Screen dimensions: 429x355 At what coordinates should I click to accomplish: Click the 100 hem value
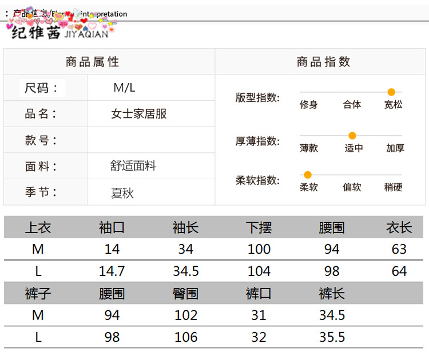tap(259, 249)
